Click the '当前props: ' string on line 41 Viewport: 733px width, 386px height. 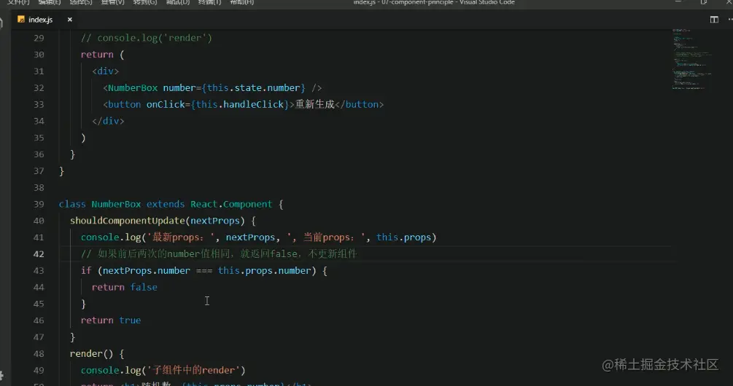tap(326, 237)
